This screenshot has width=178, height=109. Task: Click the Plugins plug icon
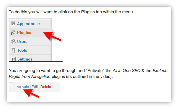13,32
